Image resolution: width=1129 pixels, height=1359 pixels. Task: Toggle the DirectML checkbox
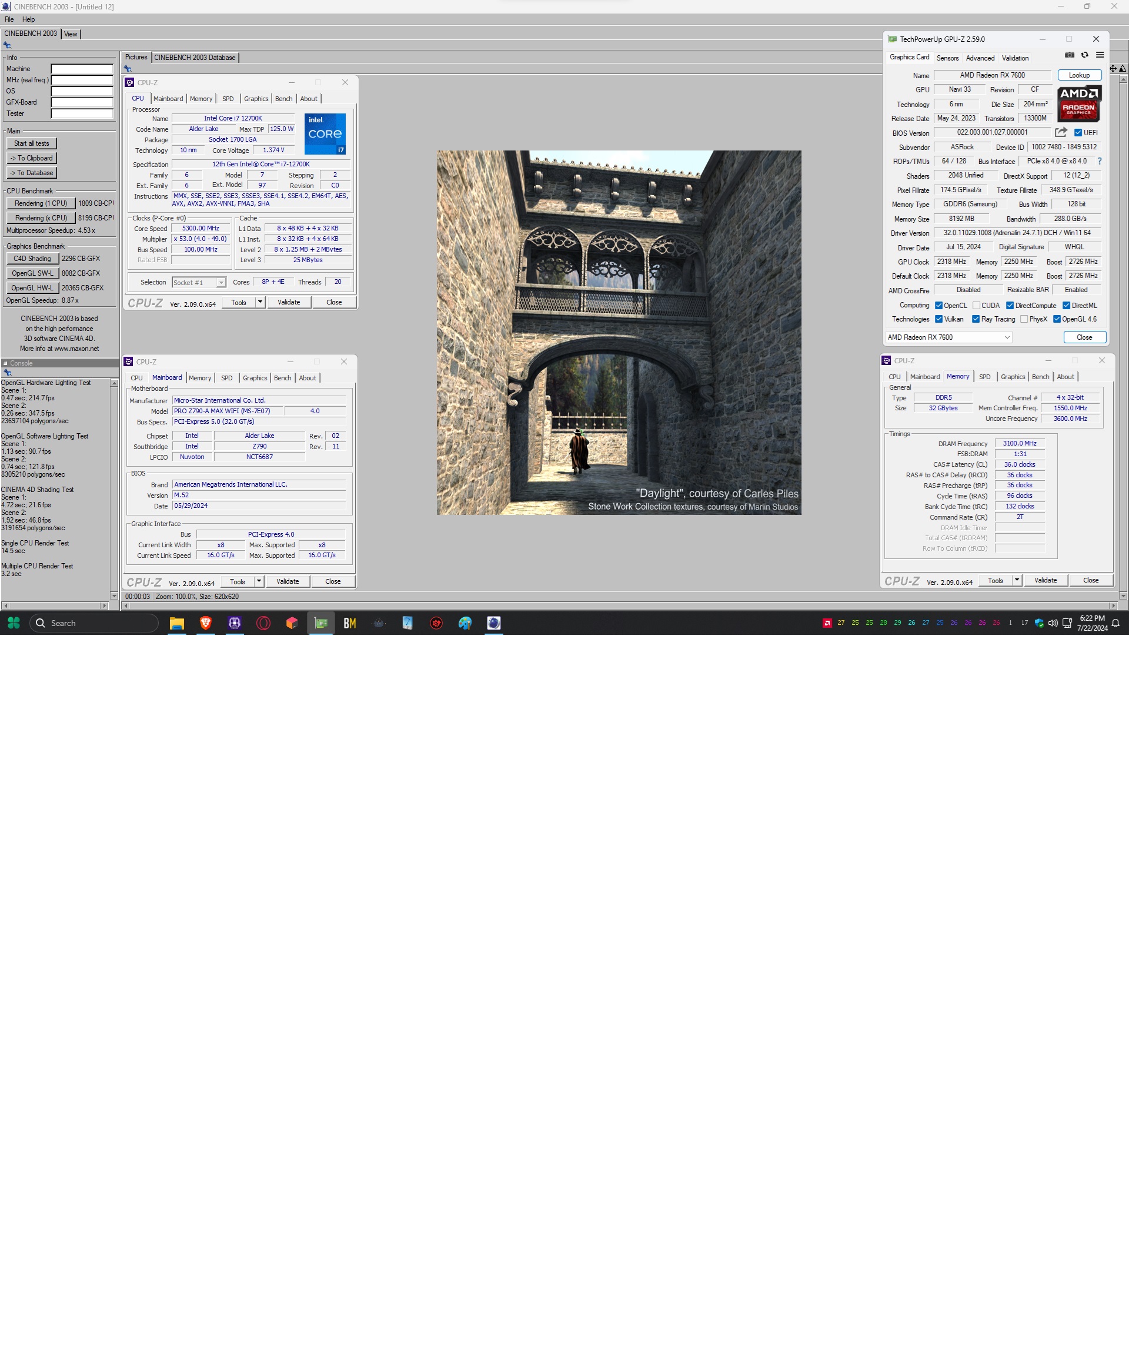tap(1066, 306)
